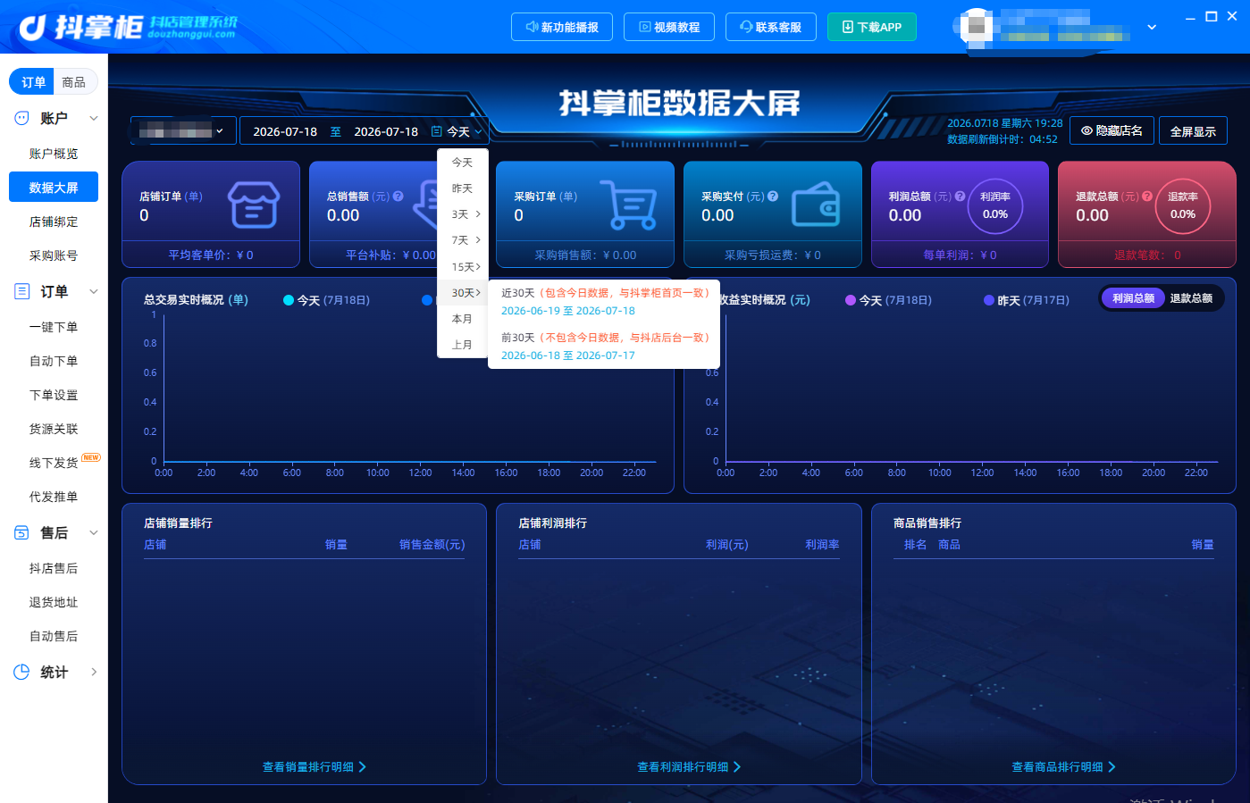Click the help icon beside 退款总额
This screenshot has height=803, width=1250.
[x=1147, y=197]
